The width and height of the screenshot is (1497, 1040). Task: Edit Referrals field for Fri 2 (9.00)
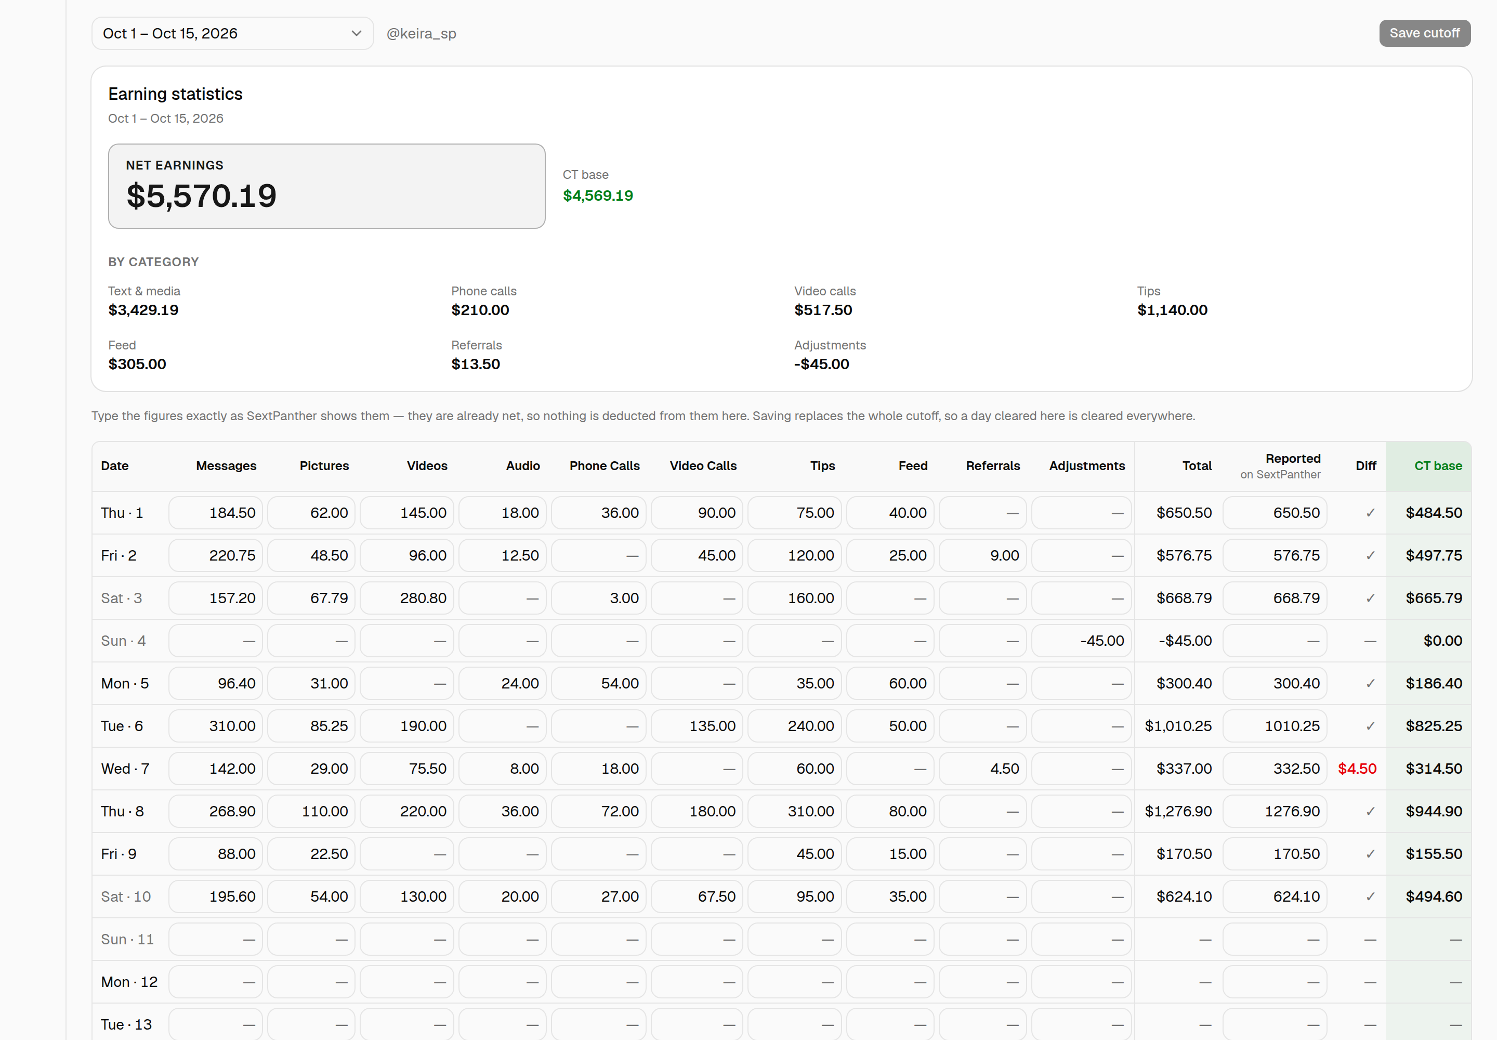tap(982, 556)
